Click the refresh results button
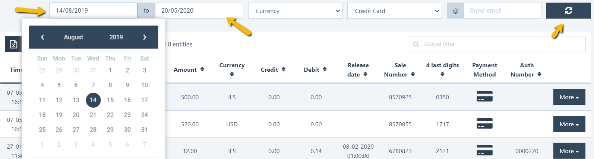594x159 pixels. click(568, 11)
